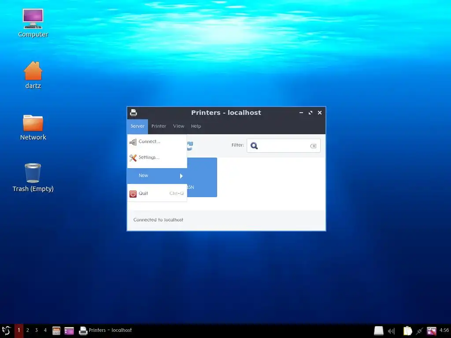451x338 pixels.
Task: Open the Trash (Empty) icon
Action: tap(33, 178)
